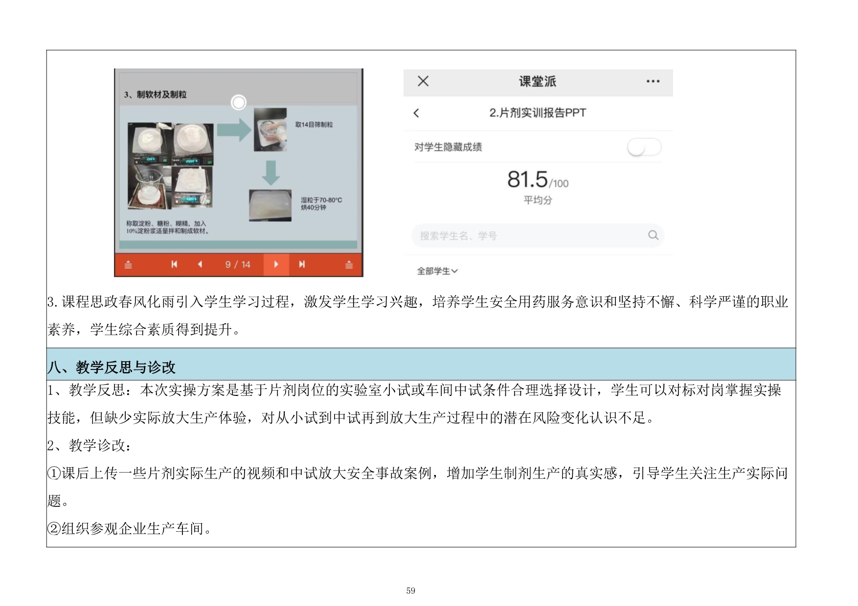Select the dried granules tray photo

coord(270,205)
